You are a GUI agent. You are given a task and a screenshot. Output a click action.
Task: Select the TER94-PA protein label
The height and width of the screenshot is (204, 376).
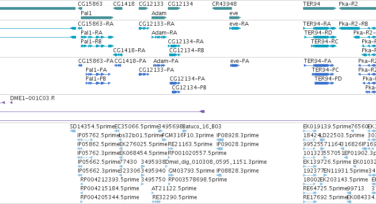[x=318, y=61]
